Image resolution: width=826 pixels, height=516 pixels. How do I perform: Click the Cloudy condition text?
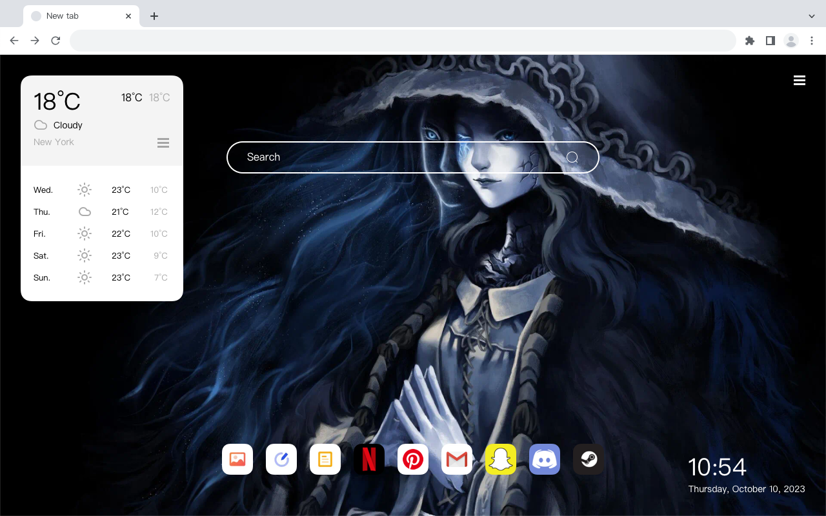(x=68, y=125)
